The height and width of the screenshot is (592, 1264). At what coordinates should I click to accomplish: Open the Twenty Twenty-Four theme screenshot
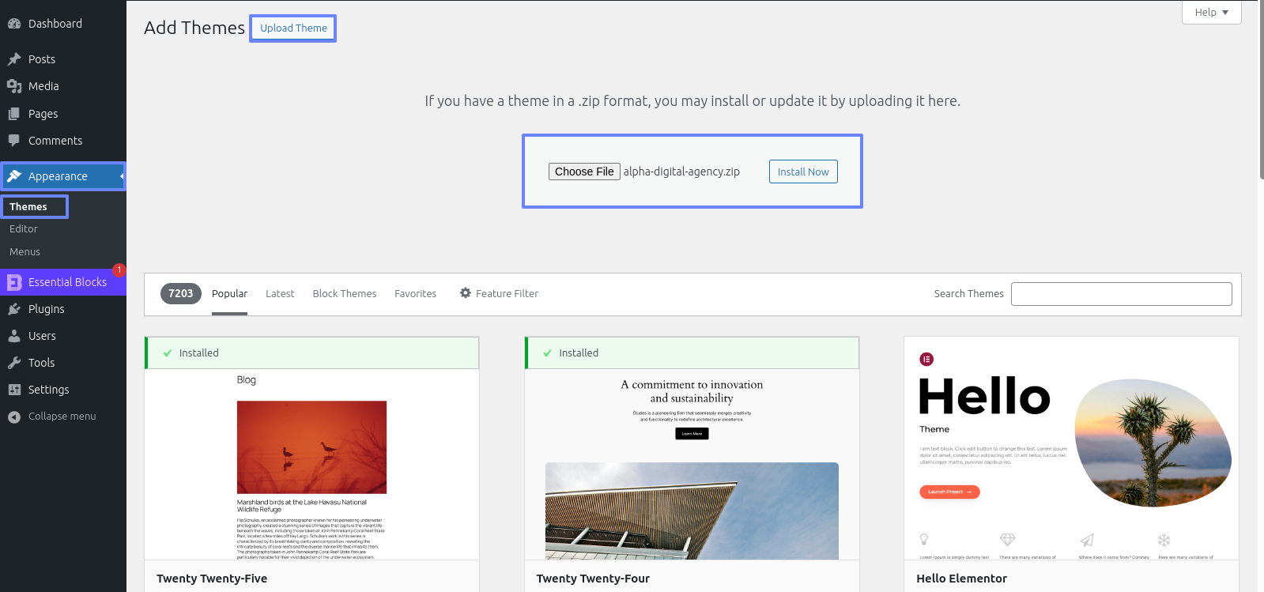pyautogui.click(x=692, y=464)
